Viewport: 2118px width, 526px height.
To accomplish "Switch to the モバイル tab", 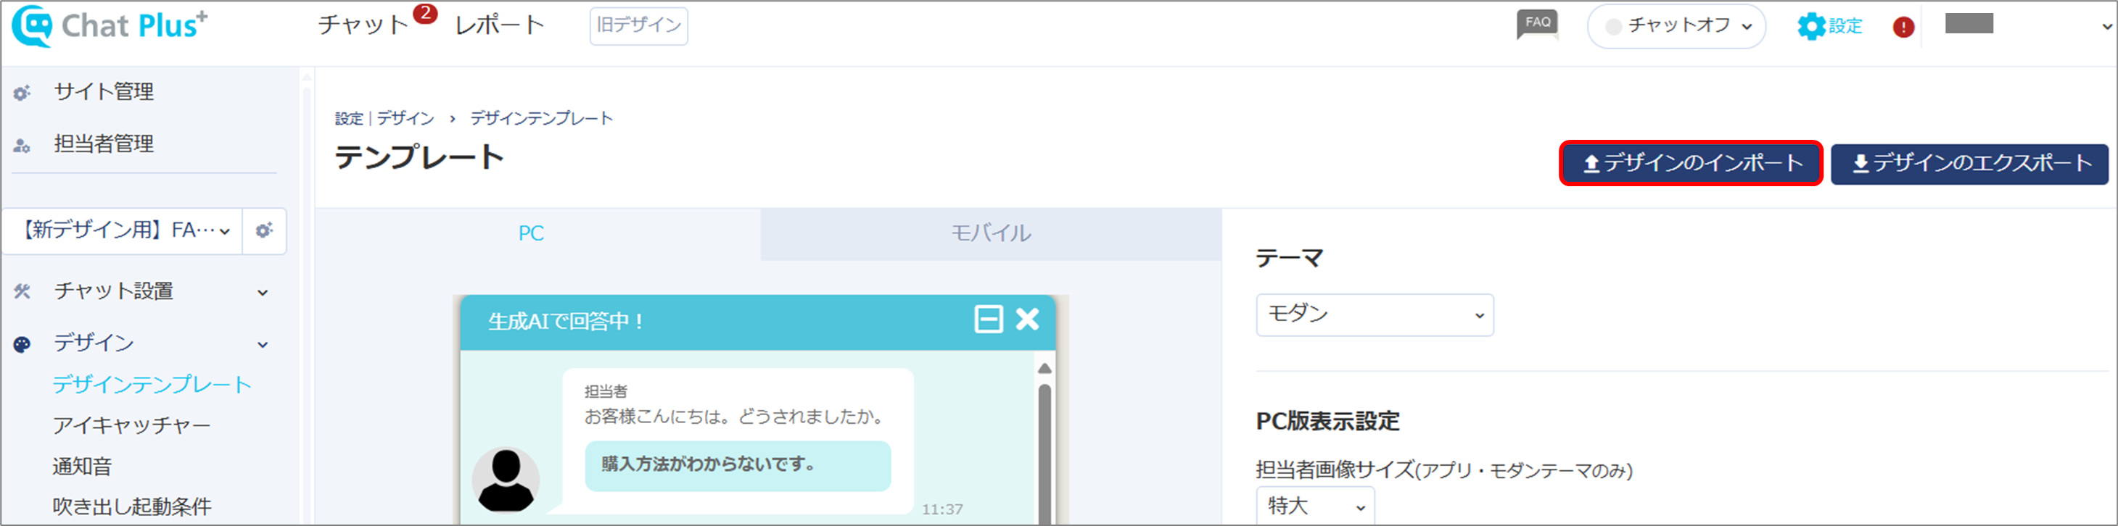I will pyautogui.click(x=990, y=233).
